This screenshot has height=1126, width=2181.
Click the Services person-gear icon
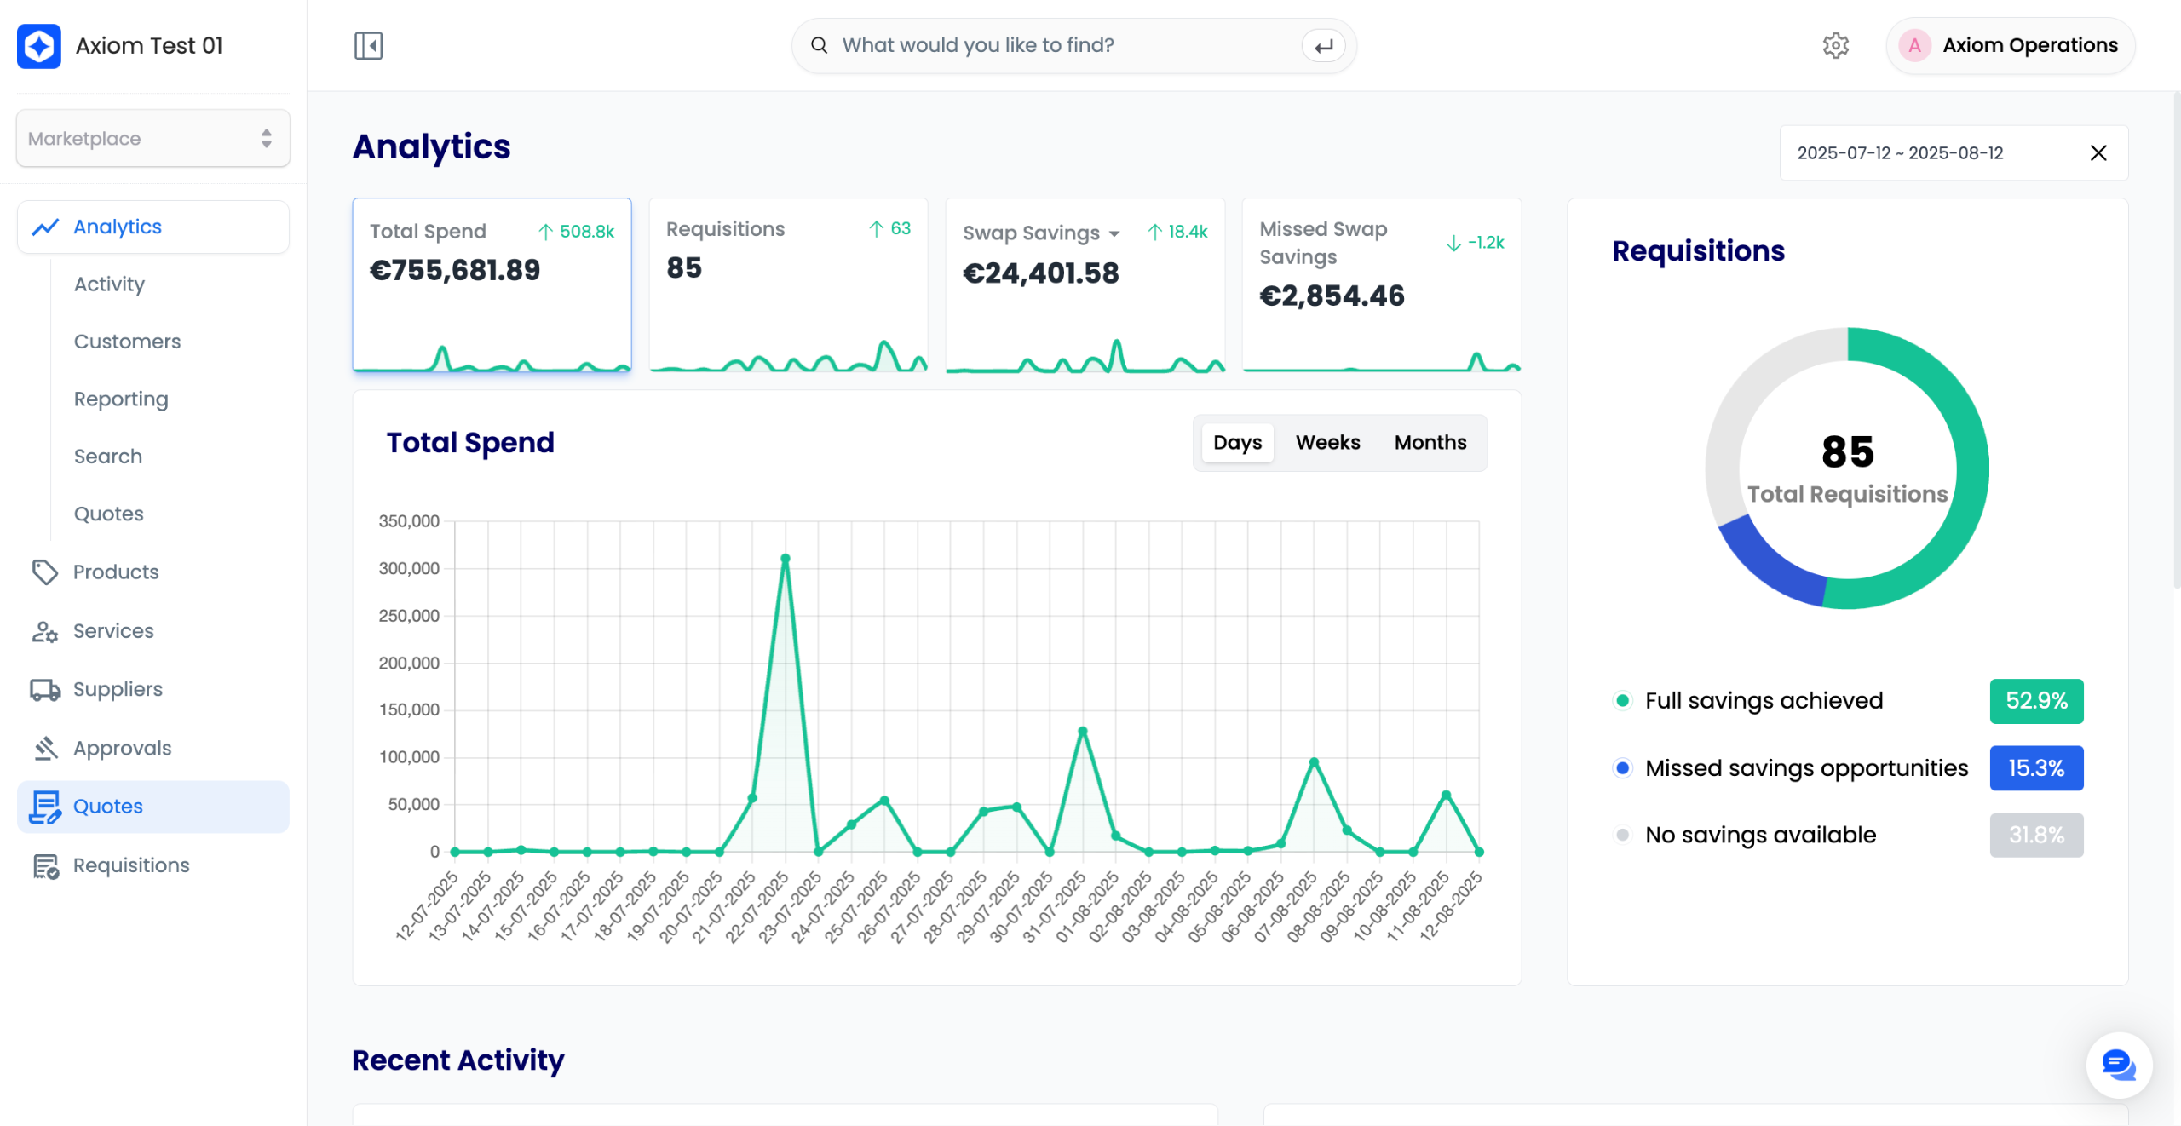pos(44,631)
